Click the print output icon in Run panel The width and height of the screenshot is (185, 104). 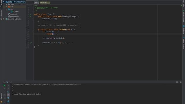click(x=8, y=98)
